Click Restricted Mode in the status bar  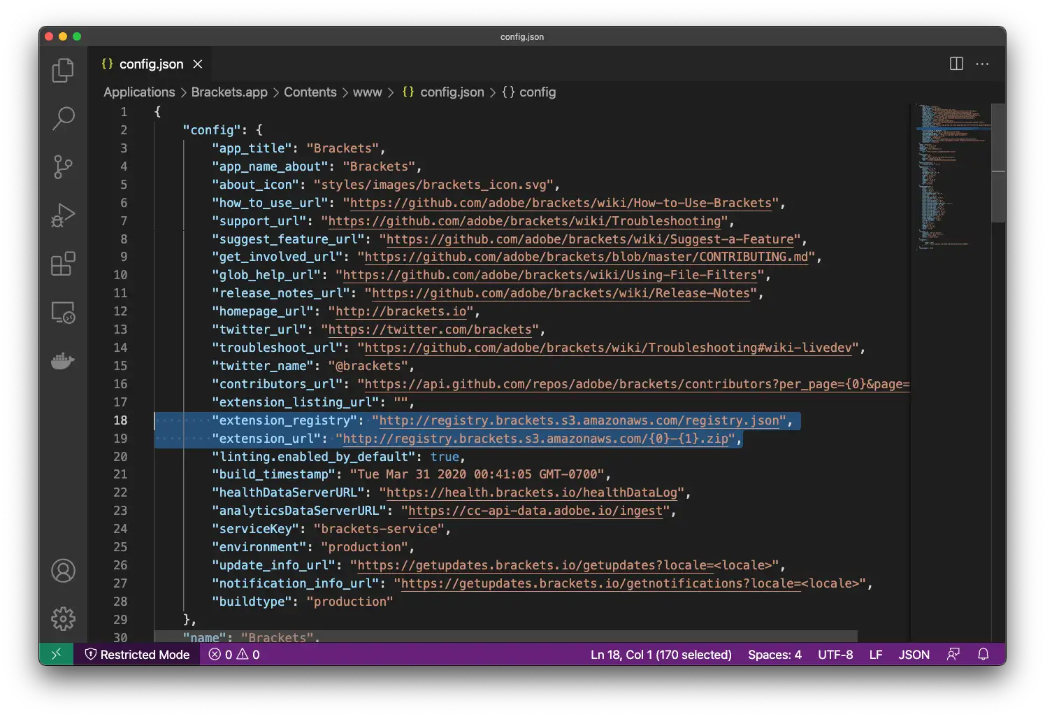(137, 654)
